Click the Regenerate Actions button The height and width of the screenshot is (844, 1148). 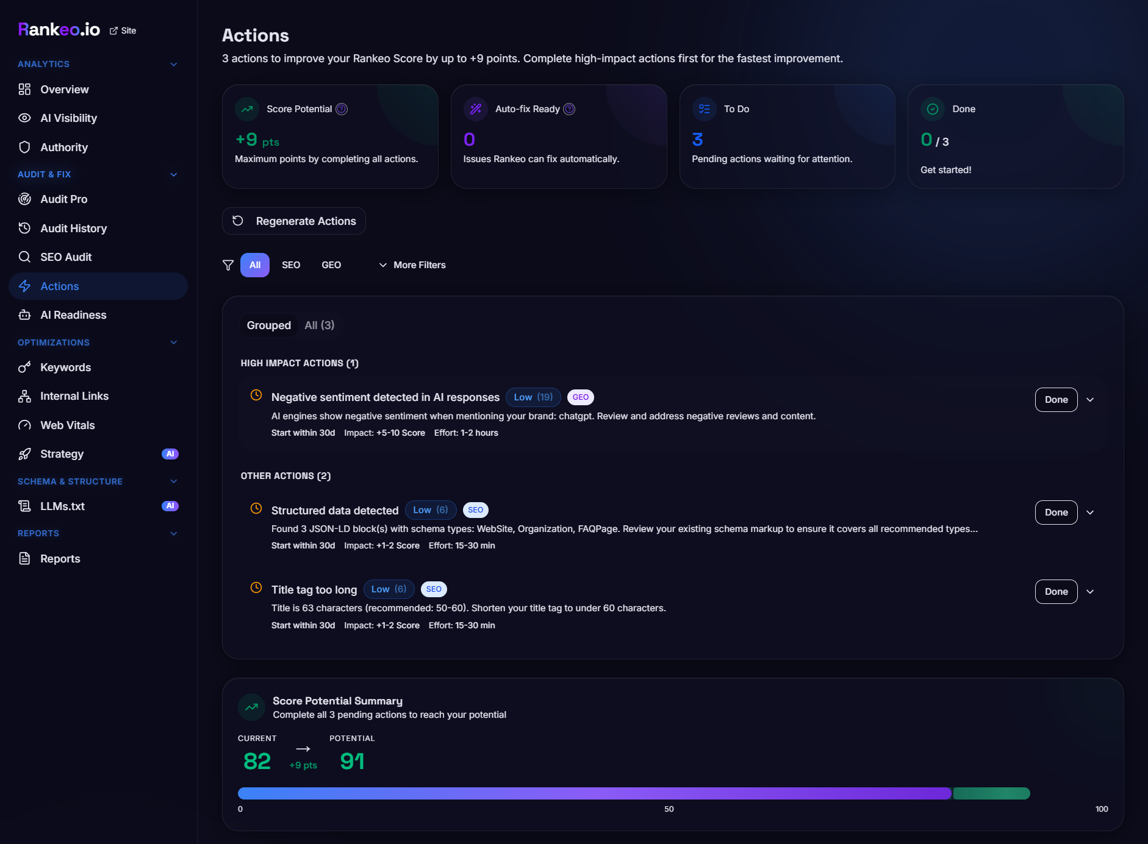pos(294,221)
